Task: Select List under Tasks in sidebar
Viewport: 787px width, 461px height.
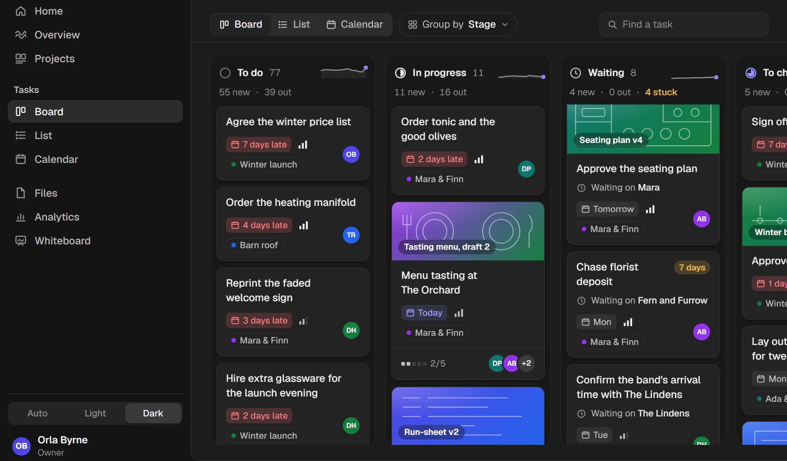Action: [x=95, y=136]
